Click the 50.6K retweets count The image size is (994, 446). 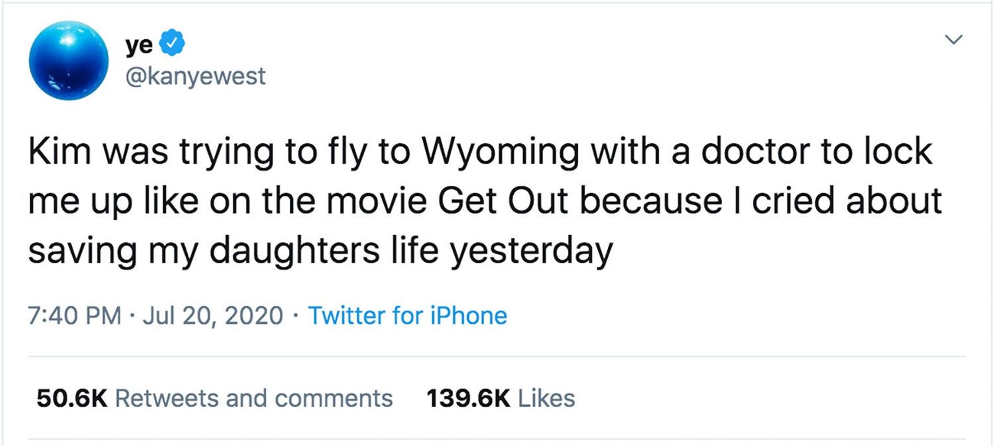72,398
